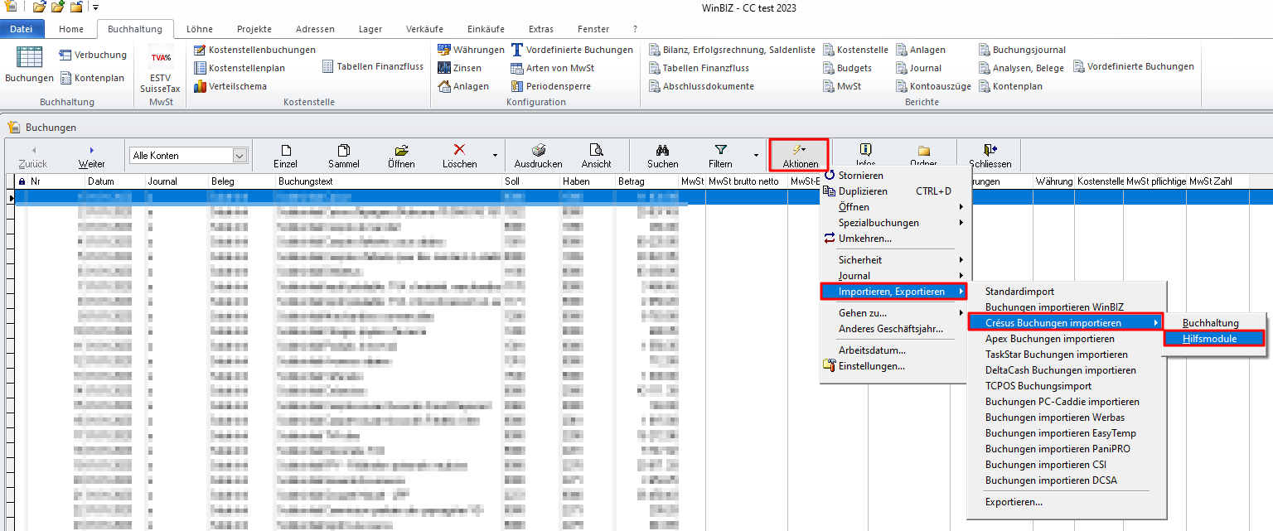Screen dimensions: 1273x531
Task: Click the Buchungen icon in the ribbon
Action: click(29, 58)
